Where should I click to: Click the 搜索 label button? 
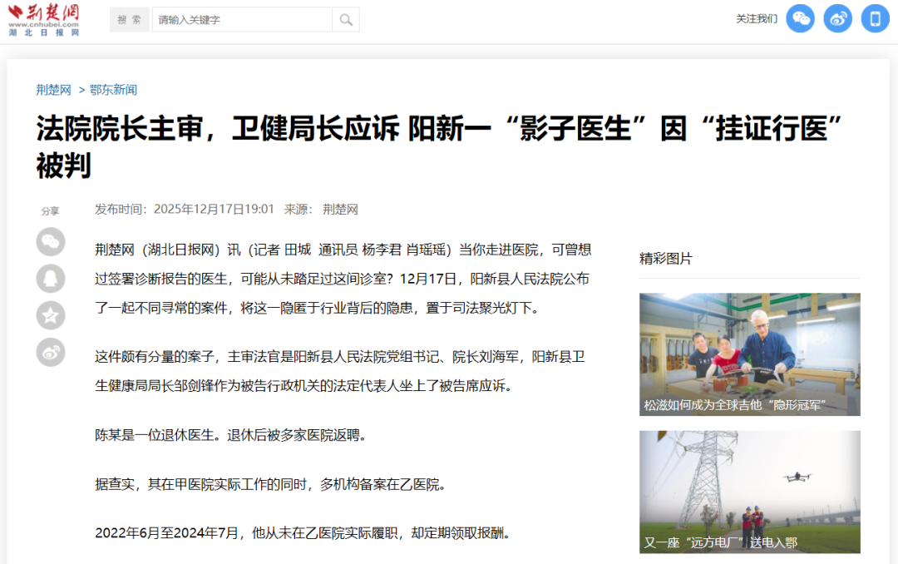point(130,19)
